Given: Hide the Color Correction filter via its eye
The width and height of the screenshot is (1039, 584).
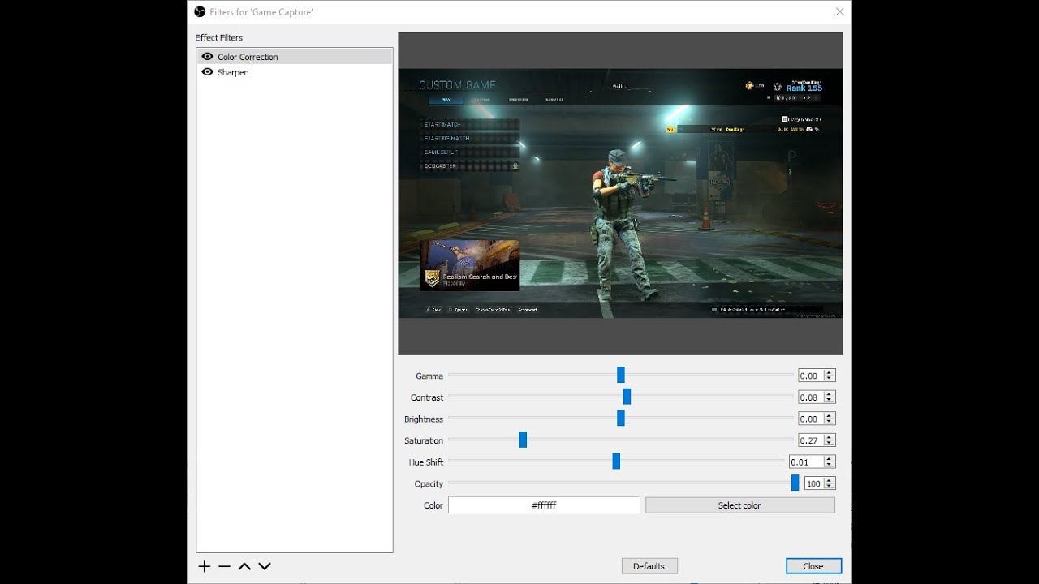Looking at the screenshot, I should [208, 56].
